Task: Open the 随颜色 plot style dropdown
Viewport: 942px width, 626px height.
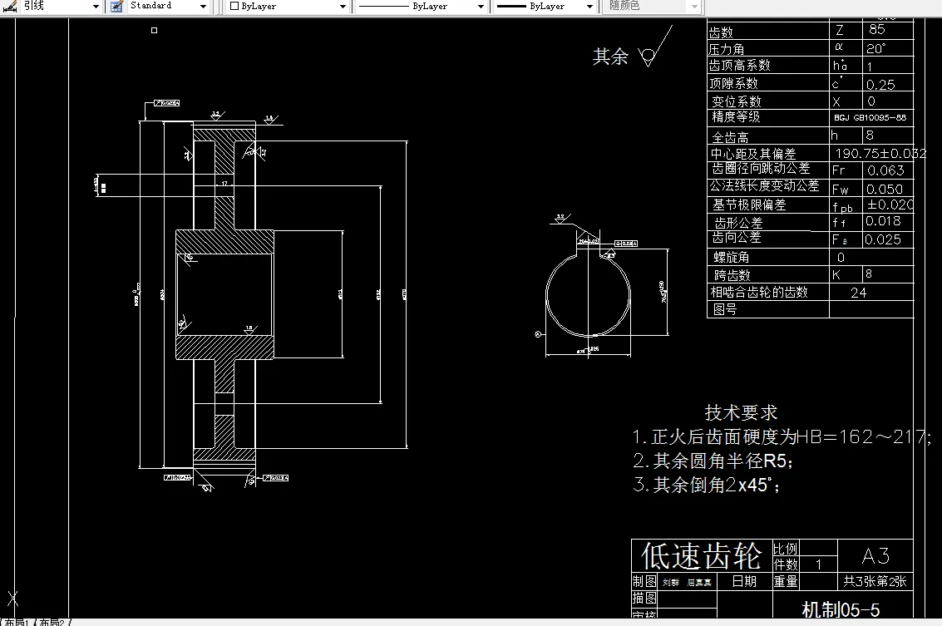Action: [695, 7]
